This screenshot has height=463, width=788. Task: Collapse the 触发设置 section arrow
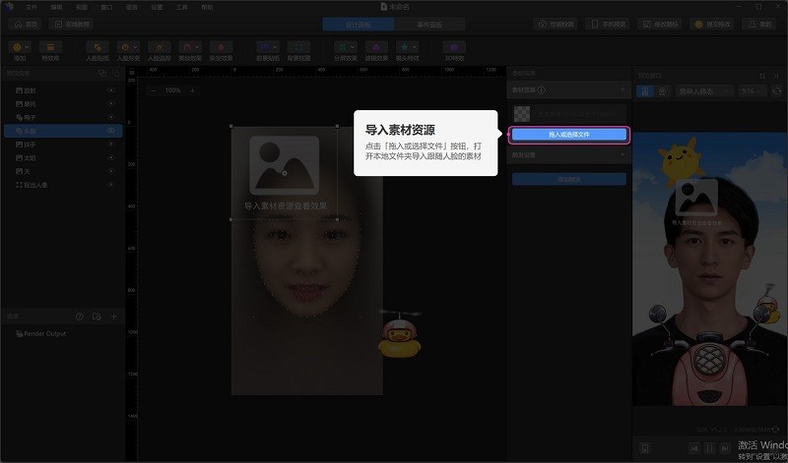pos(623,154)
